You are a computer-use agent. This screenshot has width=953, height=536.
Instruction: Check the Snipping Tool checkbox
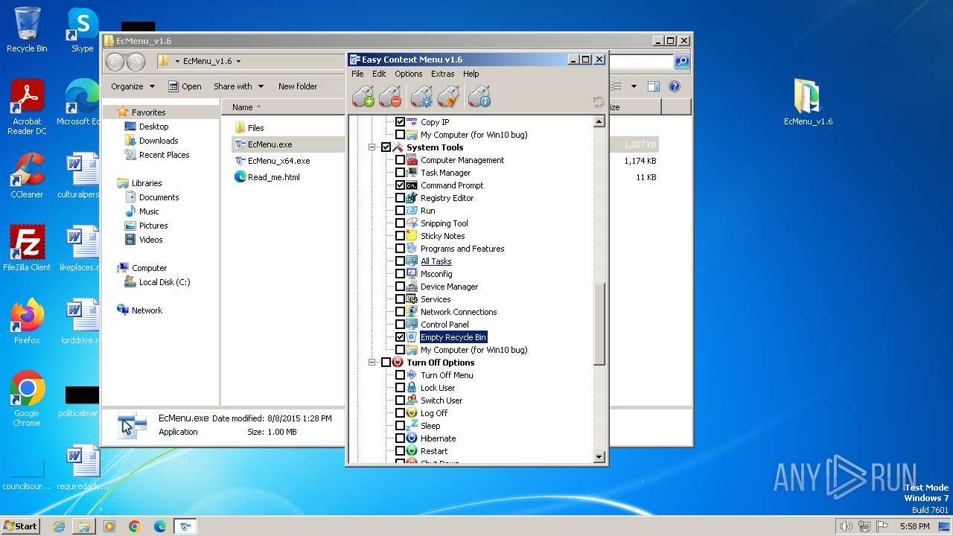pyautogui.click(x=400, y=223)
